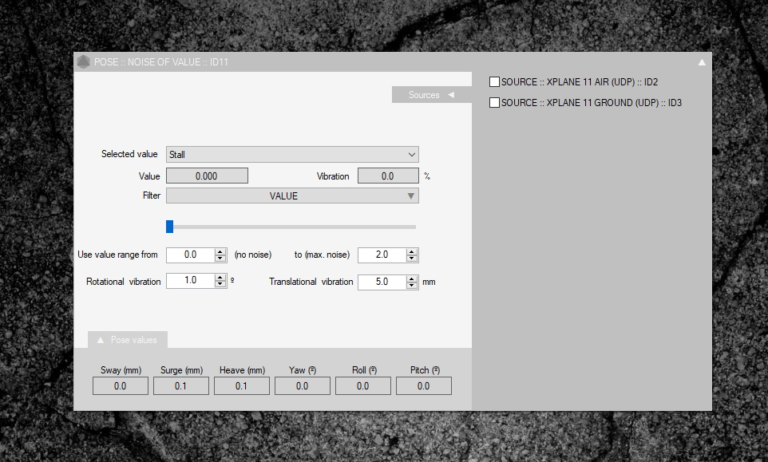The width and height of the screenshot is (768, 462).
Task: Open the Selected value dropdown showing Stall
Action: (291, 155)
